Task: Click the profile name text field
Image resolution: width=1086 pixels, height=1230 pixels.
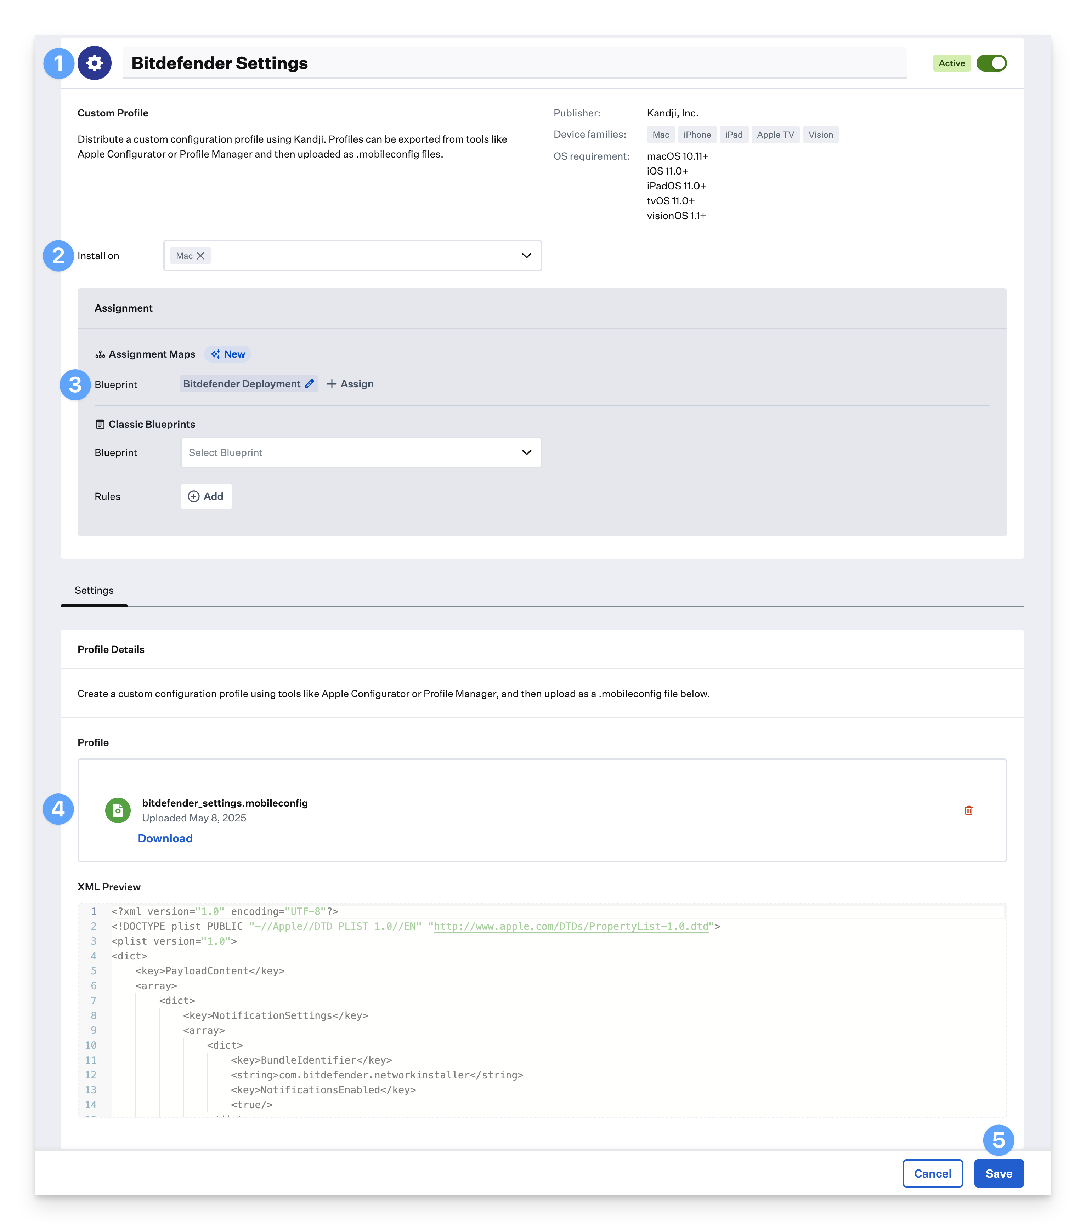Action: pyautogui.click(x=422, y=63)
